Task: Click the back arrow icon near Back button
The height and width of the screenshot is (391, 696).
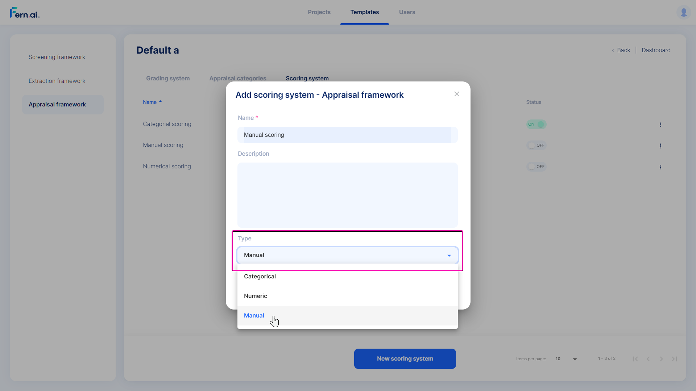Action: click(x=613, y=50)
